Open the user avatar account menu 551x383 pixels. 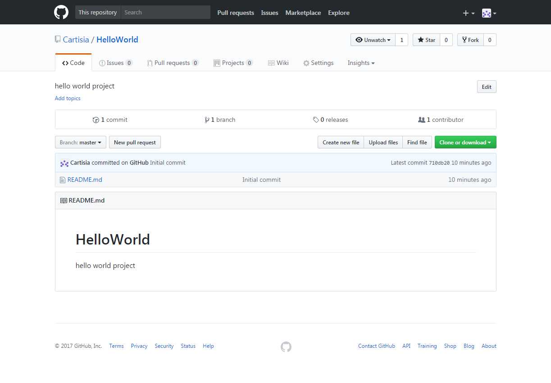pos(489,13)
